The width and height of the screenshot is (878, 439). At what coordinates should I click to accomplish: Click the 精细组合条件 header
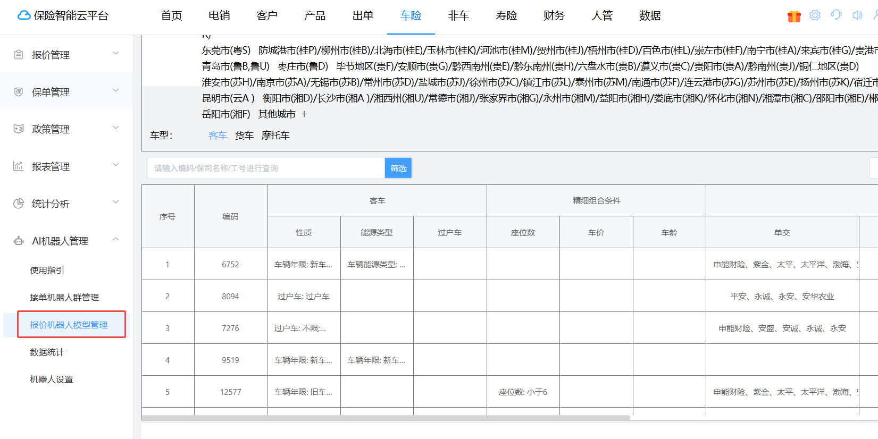coord(597,200)
